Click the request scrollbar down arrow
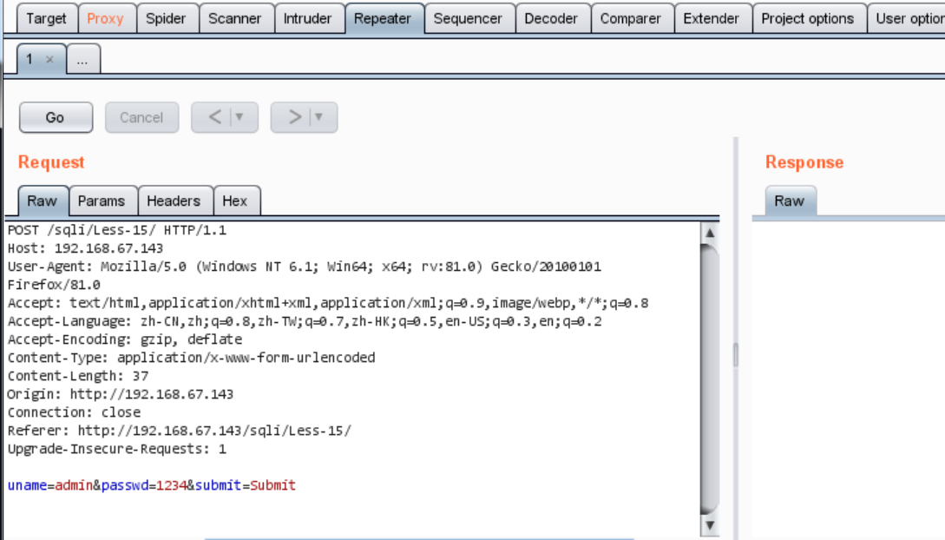This screenshot has width=945, height=540. [x=710, y=525]
